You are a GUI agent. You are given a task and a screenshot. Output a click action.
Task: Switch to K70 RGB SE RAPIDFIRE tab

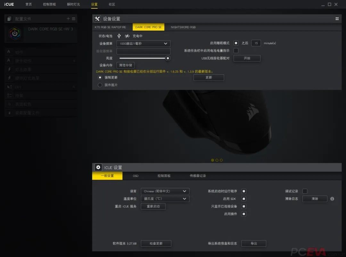pyautogui.click(x=110, y=27)
